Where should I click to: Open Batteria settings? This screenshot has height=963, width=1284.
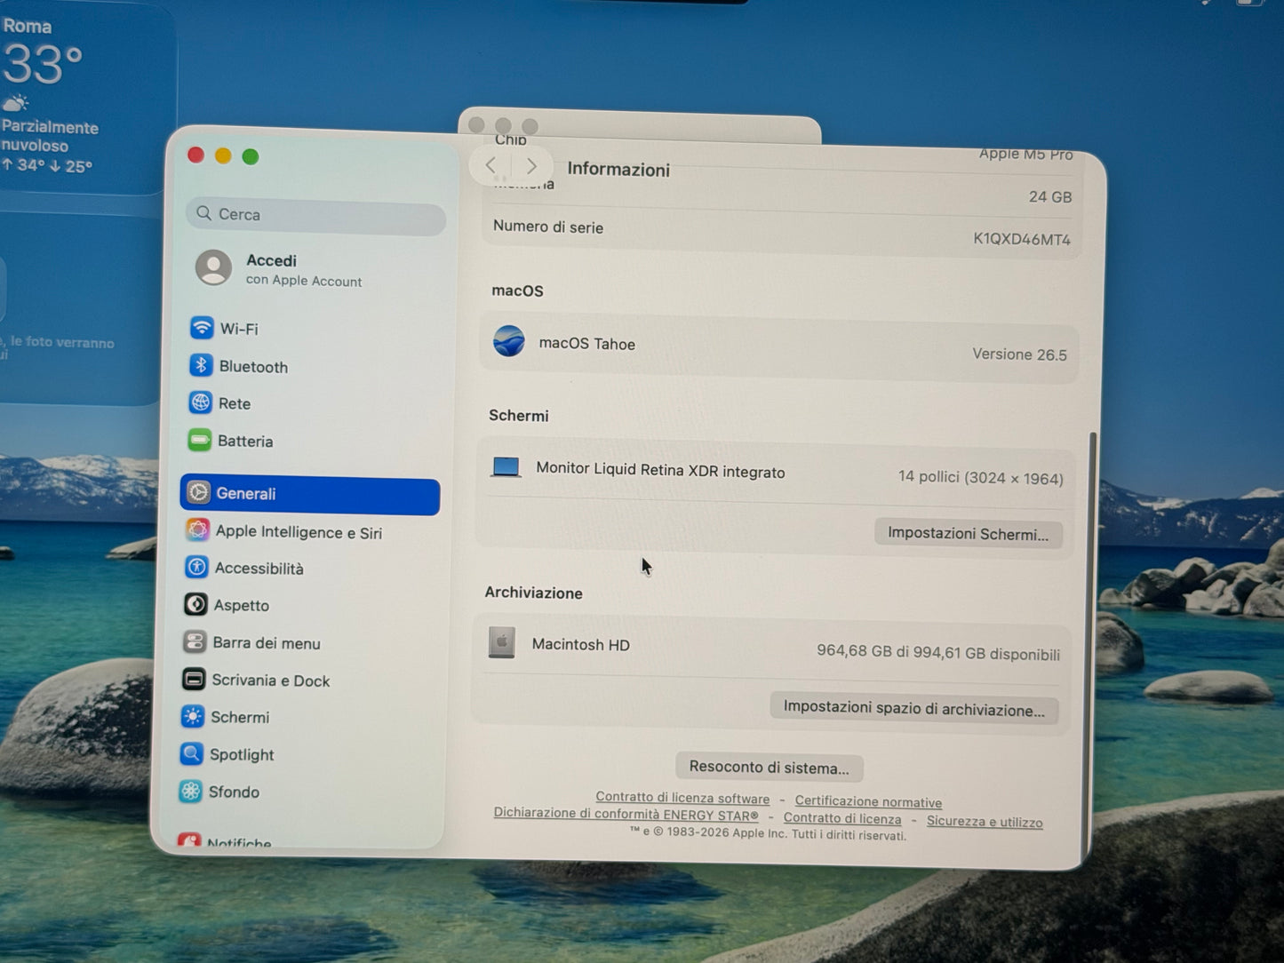(231, 441)
